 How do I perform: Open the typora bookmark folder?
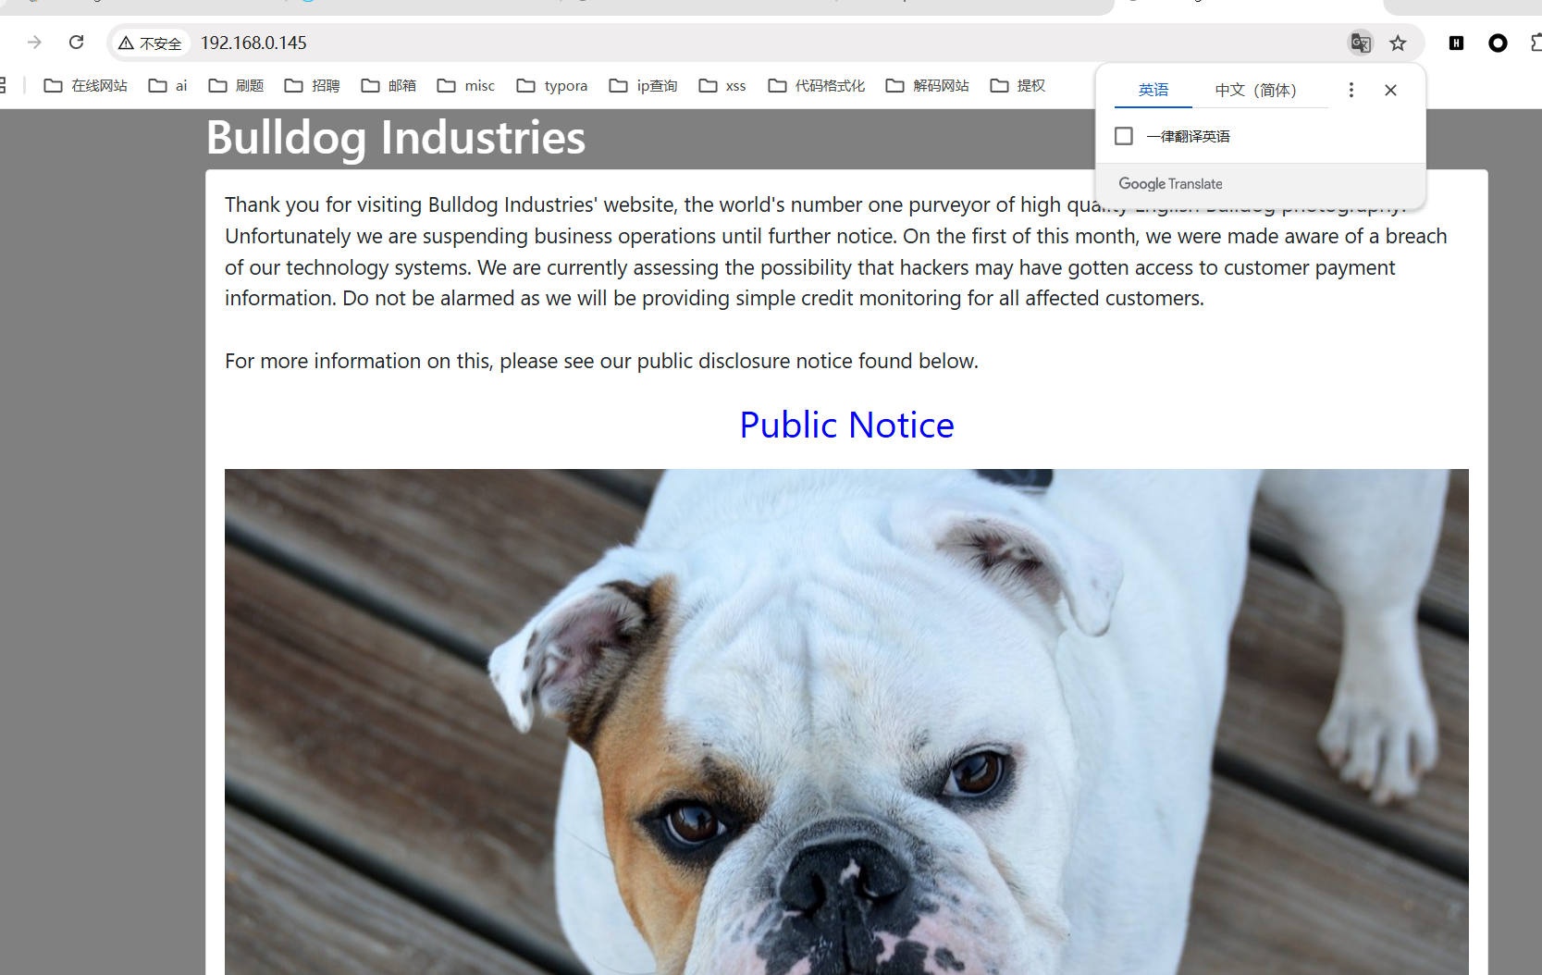point(552,86)
